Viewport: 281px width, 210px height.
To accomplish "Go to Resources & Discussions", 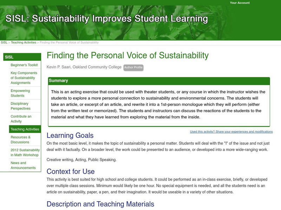I will pos(20,140).
